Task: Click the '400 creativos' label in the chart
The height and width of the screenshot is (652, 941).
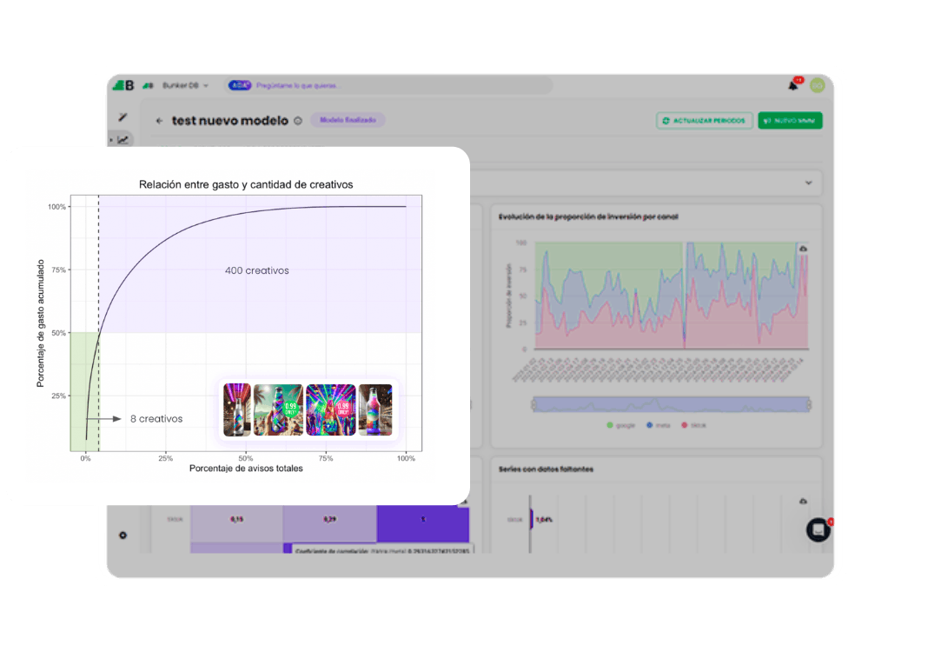Action: (257, 270)
